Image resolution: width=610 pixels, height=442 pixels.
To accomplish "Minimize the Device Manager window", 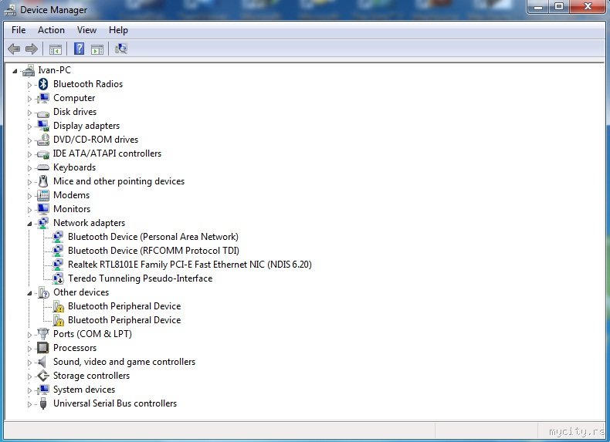I will point(538,7).
